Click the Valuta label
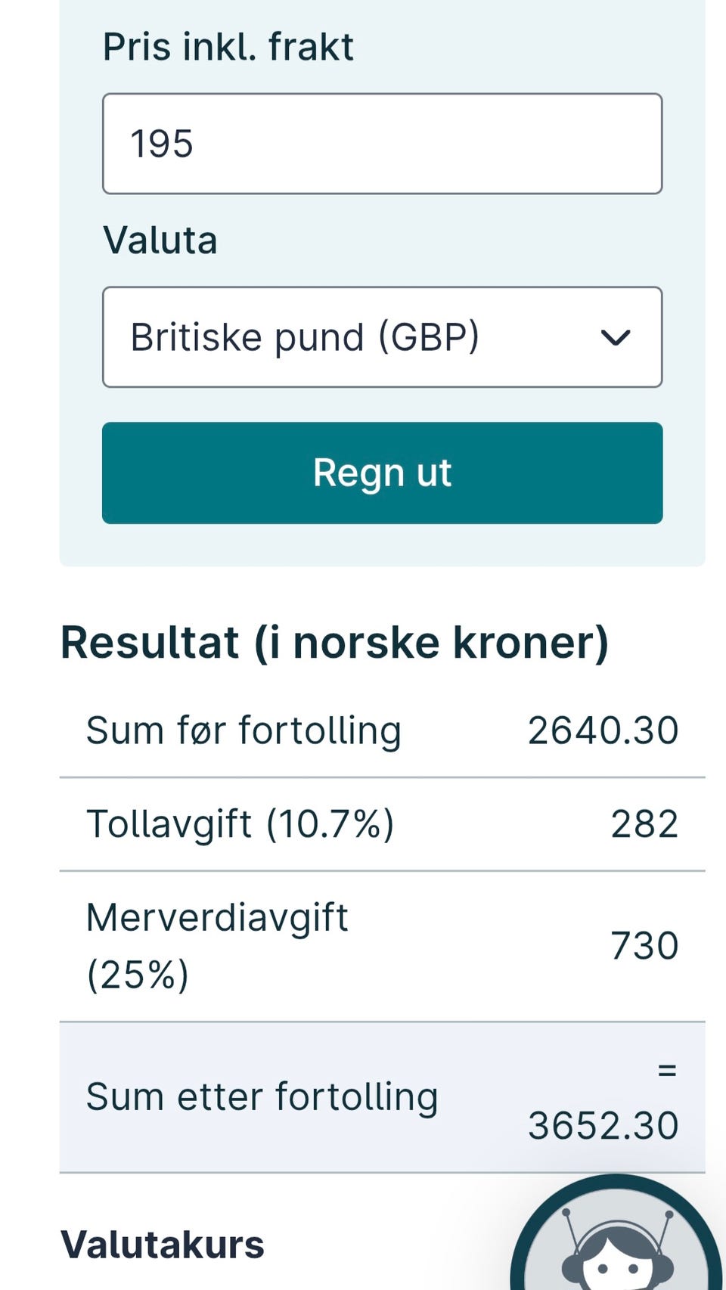Image resolution: width=726 pixels, height=1290 pixels. coord(160,240)
